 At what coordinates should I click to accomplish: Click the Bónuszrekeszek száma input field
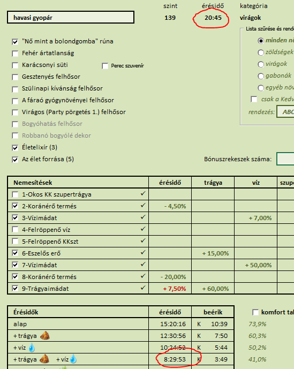tap(285, 159)
